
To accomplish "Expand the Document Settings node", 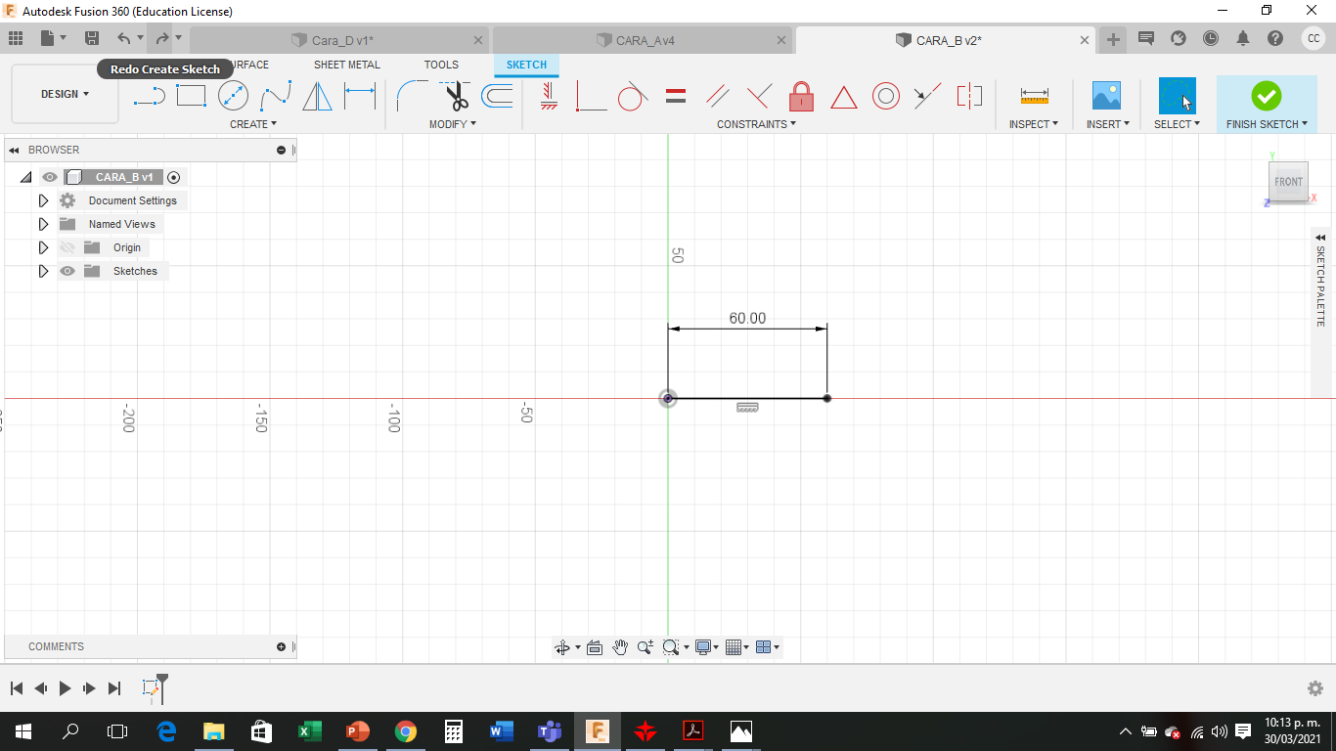I will [43, 200].
